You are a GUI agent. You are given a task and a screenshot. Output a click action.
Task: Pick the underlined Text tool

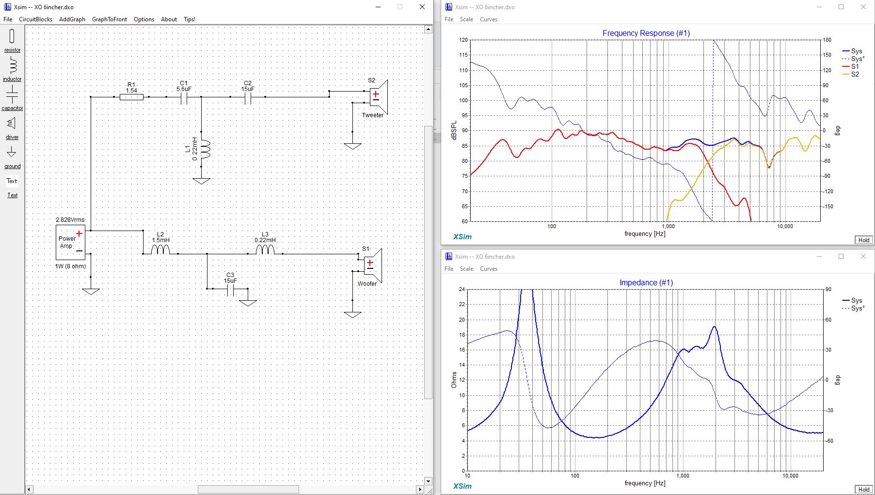tap(12, 195)
